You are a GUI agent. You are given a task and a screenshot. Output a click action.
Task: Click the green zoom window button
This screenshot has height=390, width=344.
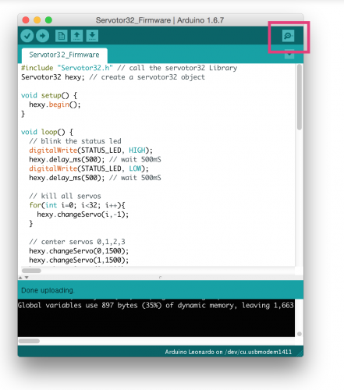[x=48, y=20]
